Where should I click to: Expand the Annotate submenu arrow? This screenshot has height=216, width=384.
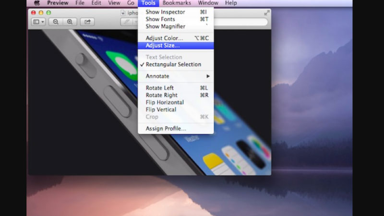click(x=208, y=76)
